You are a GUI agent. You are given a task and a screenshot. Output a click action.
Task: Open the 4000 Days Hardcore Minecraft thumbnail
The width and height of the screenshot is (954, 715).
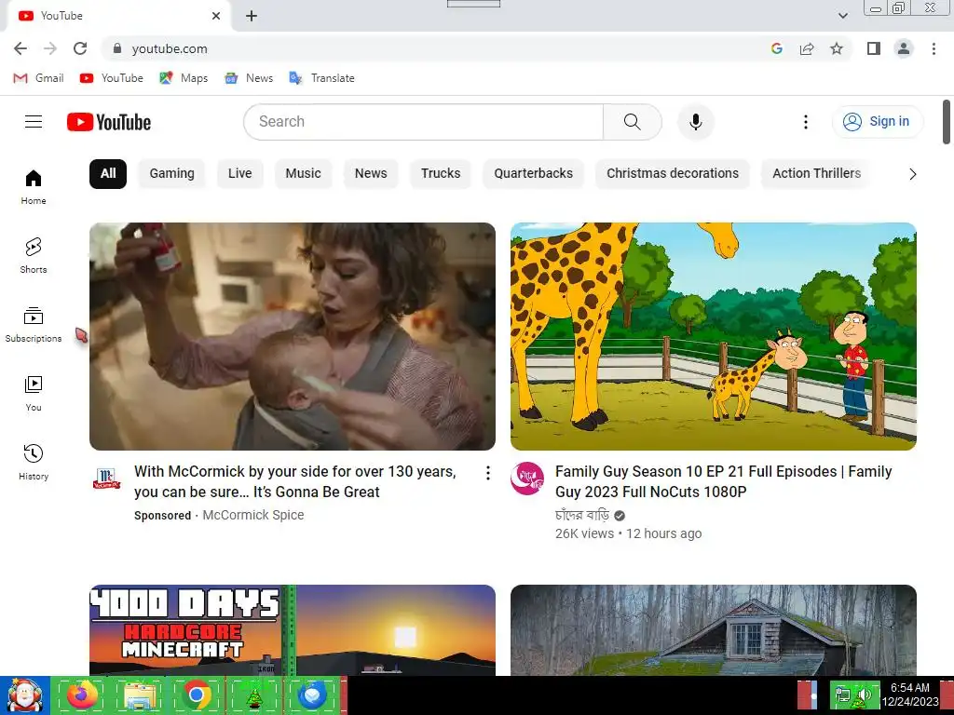(293, 630)
